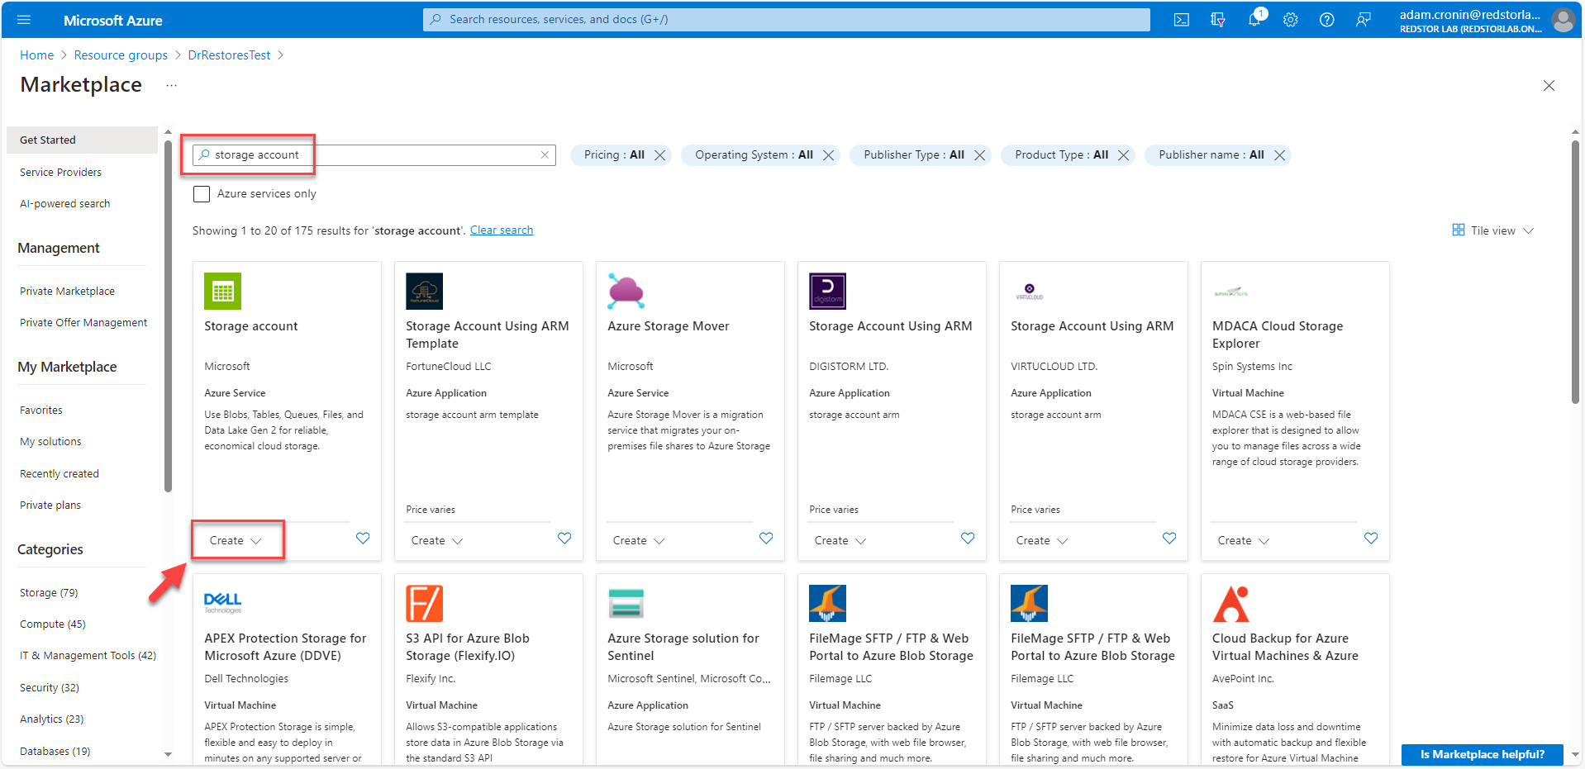Open Private plans
This screenshot has width=1585, height=769.
point(50,506)
